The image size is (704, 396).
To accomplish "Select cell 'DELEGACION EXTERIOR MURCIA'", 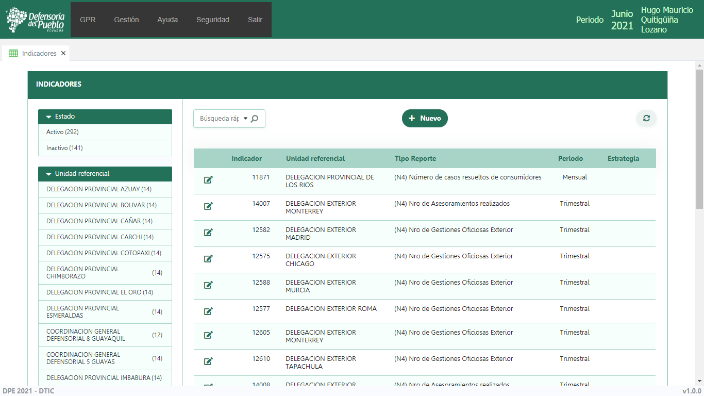I will 321,286.
